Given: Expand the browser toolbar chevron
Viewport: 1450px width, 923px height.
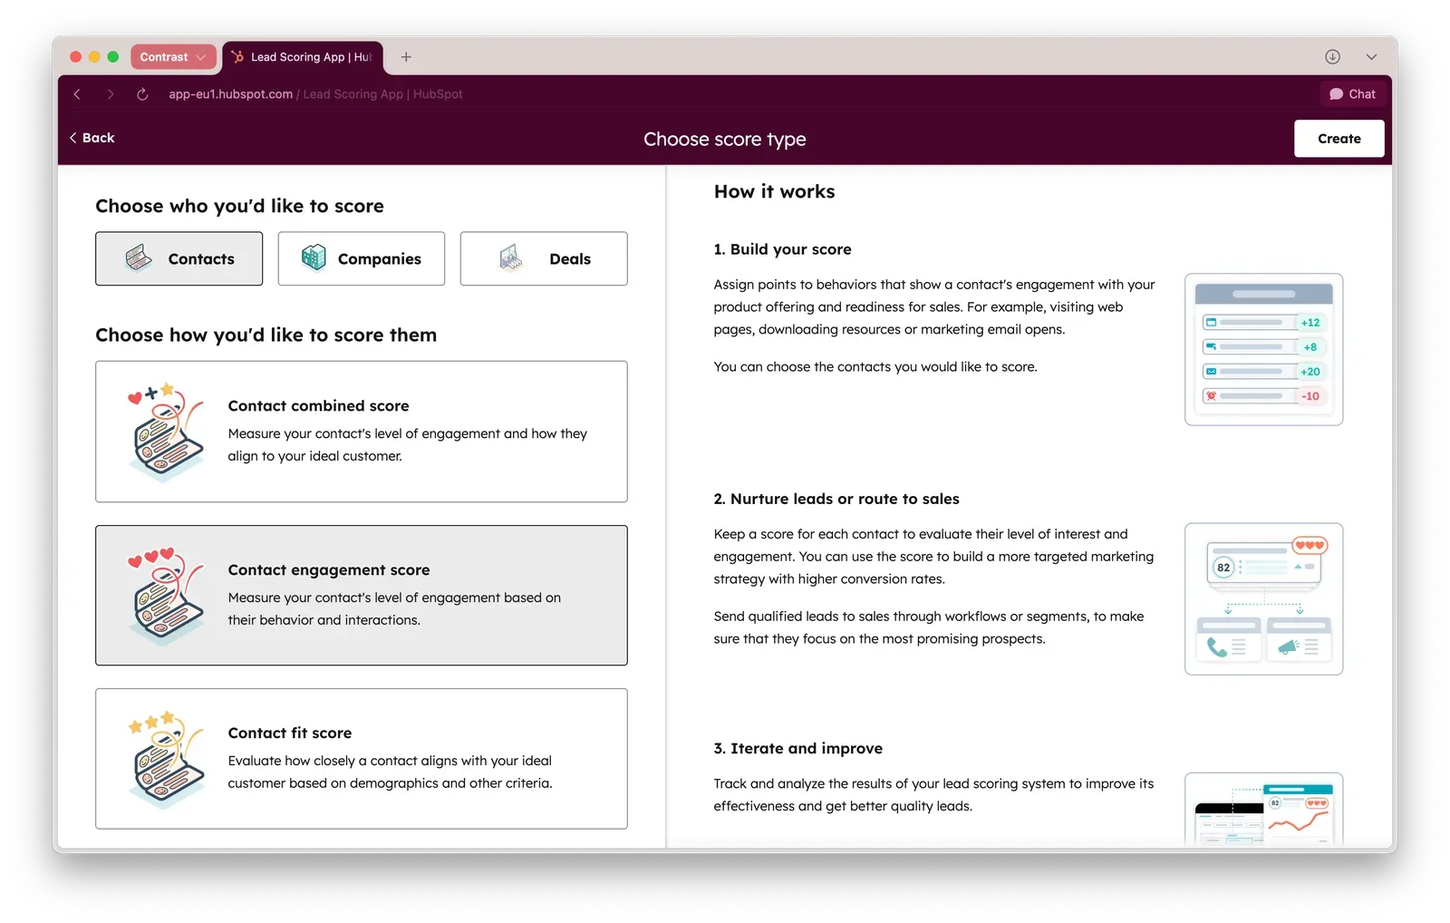Looking at the screenshot, I should coord(1371,56).
